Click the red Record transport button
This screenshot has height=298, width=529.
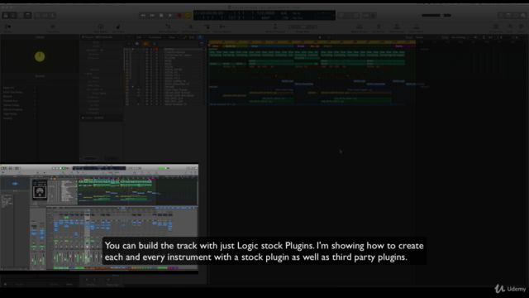coord(179,15)
